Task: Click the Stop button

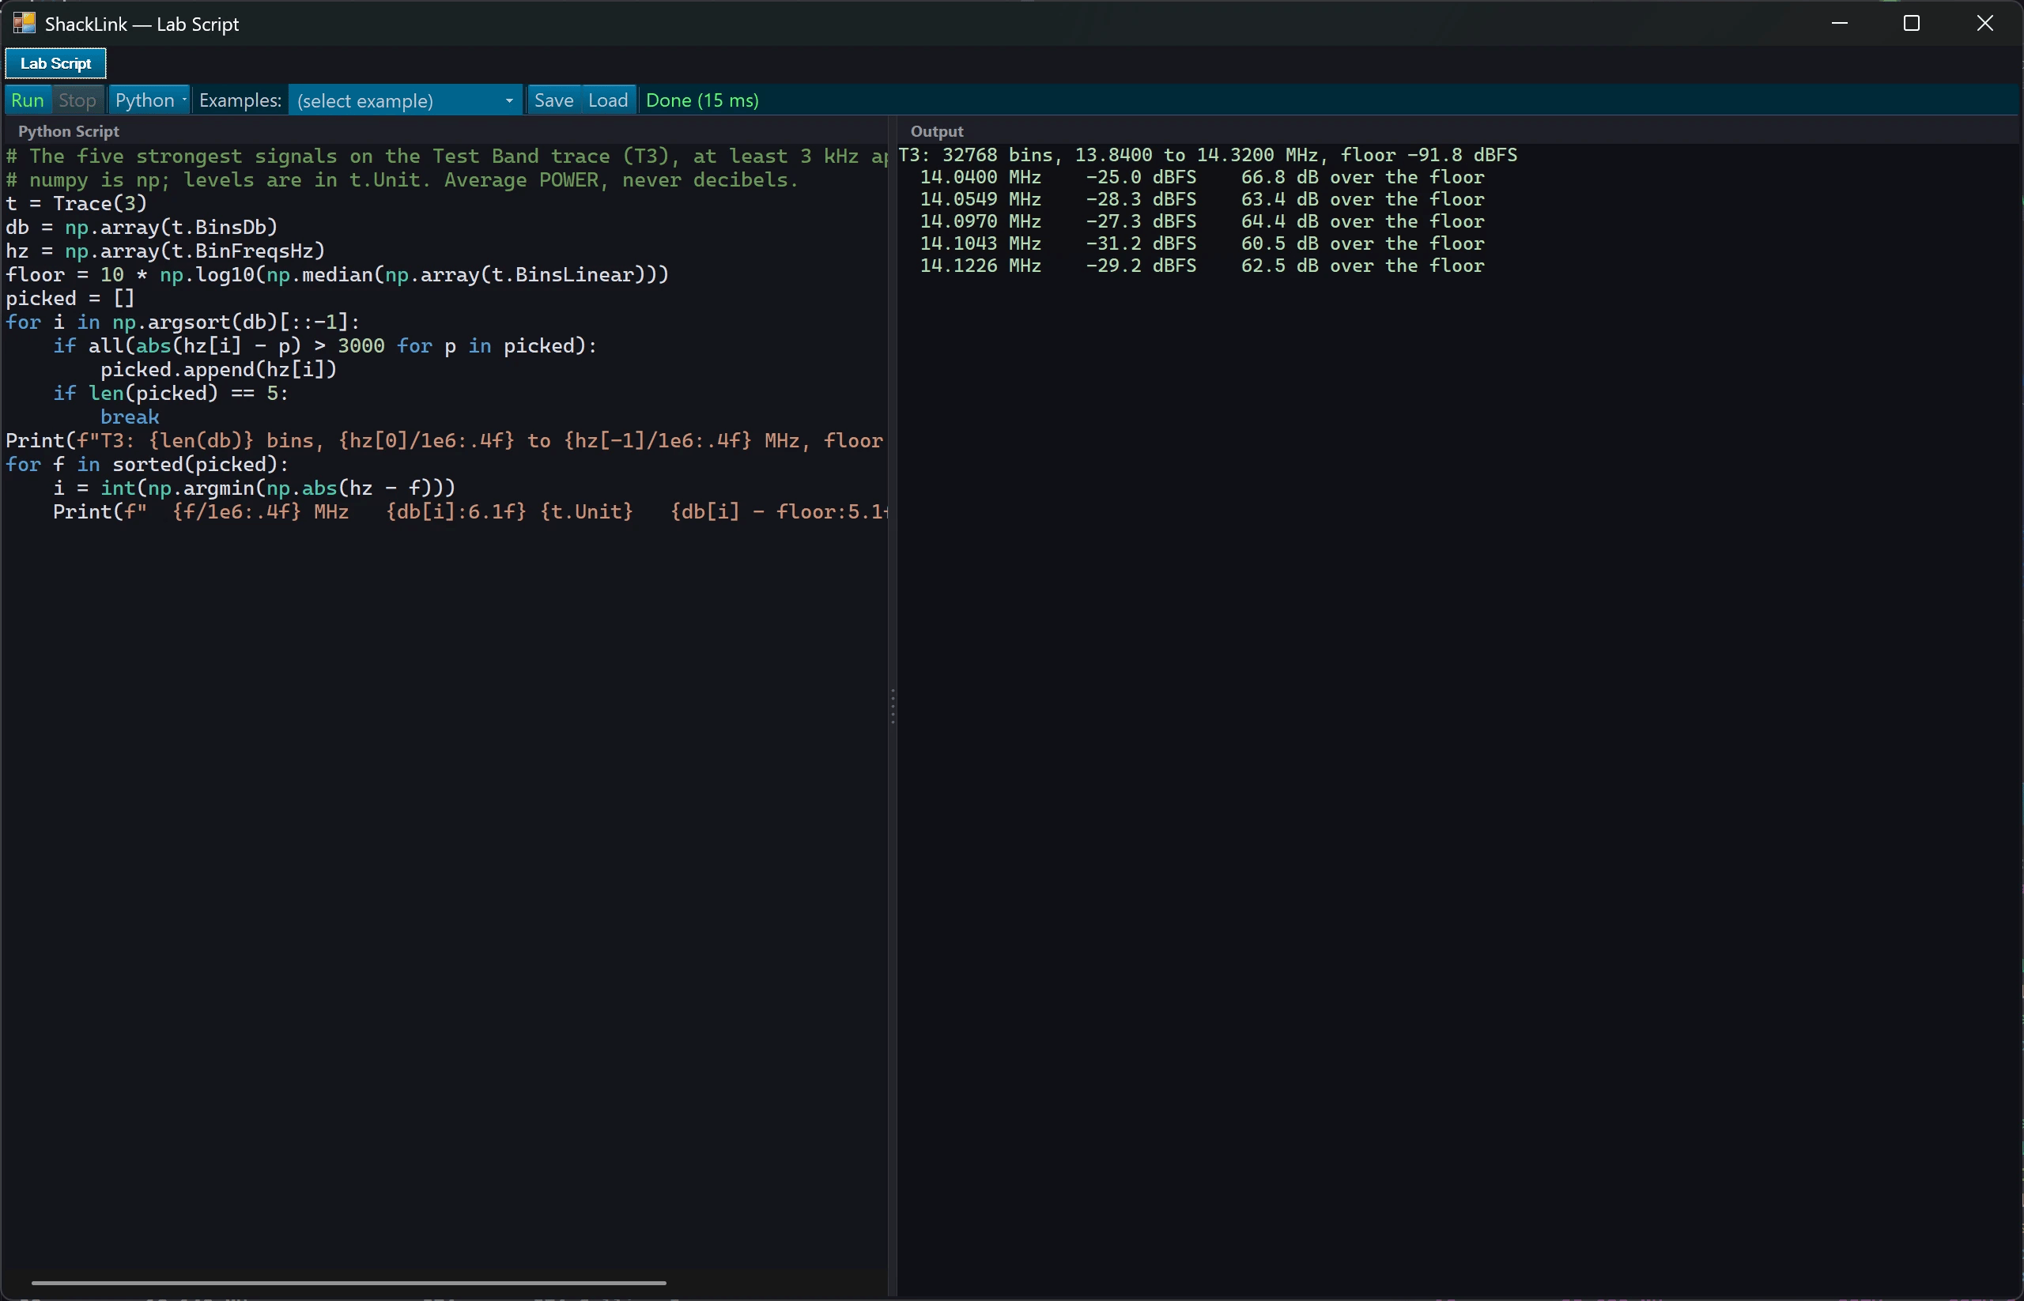Action: [x=77, y=100]
